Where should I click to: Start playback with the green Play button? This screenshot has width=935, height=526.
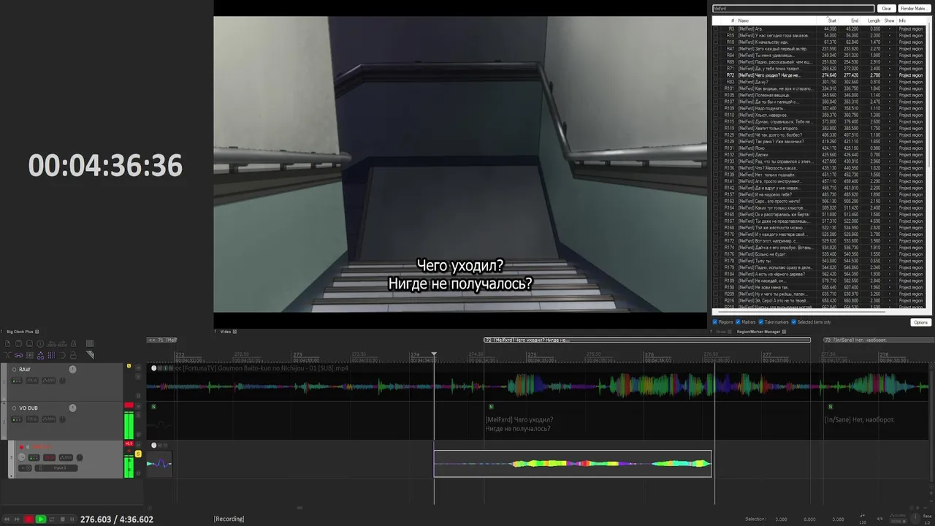click(x=41, y=519)
